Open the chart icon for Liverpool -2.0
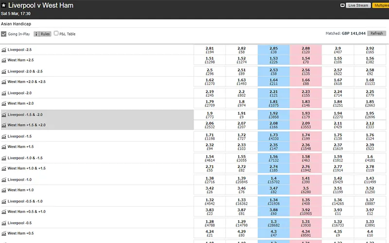389x243 pixels. [4, 93]
